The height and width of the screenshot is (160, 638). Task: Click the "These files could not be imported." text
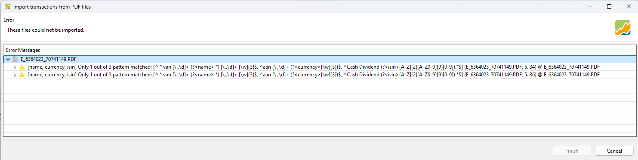(46, 30)
